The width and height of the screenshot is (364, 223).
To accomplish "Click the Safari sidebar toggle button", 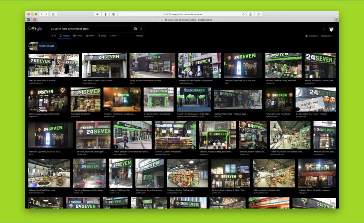I will click(x=54, y=14).
